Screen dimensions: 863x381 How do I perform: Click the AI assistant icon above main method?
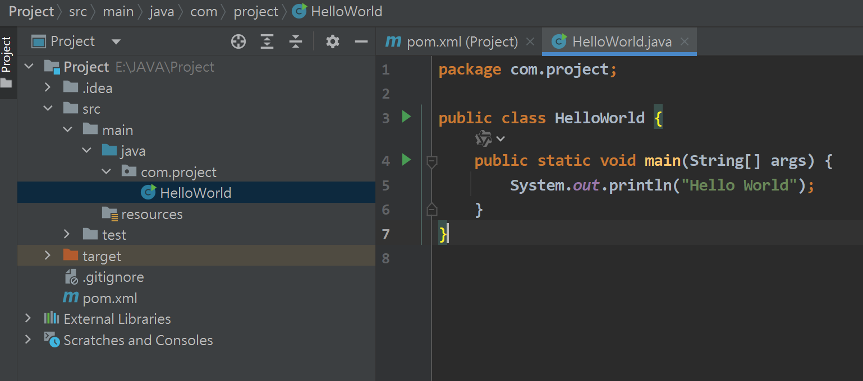(x=483, y=138)
